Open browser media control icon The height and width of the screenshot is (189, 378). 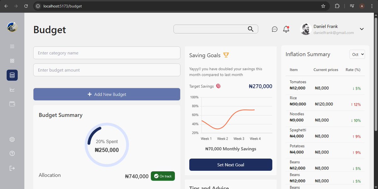point(352,6)
